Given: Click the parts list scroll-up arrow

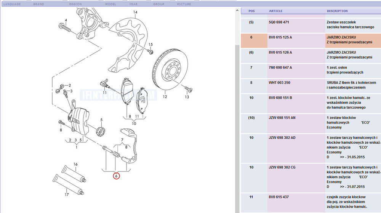Looking at the screenshot, I should 237,11.
